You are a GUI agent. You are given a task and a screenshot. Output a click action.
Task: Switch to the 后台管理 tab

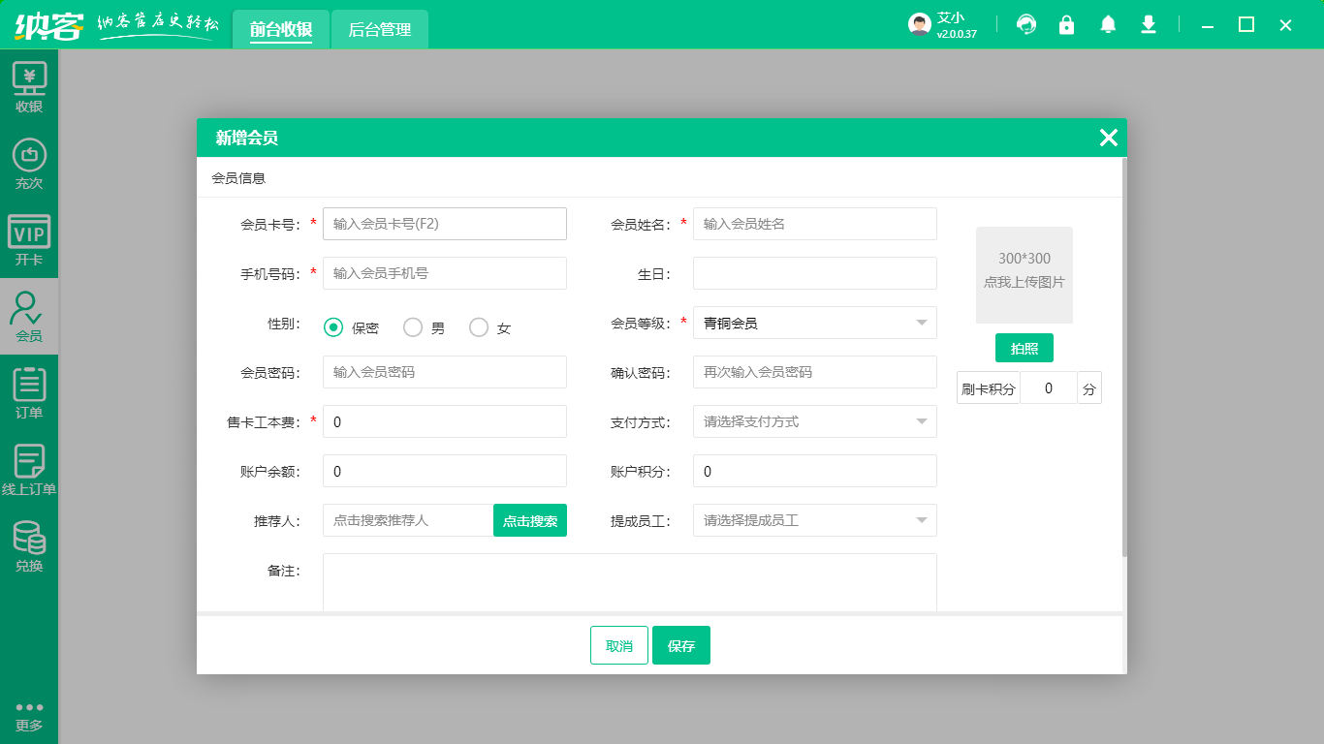coord(379,30)
